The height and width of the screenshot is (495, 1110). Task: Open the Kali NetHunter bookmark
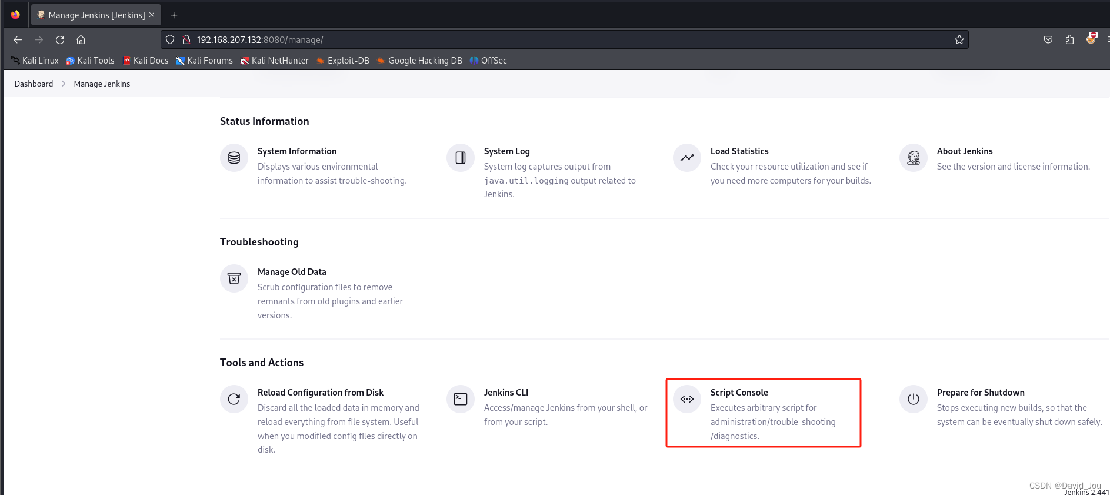pyautogui.click(x=274, y=61)
